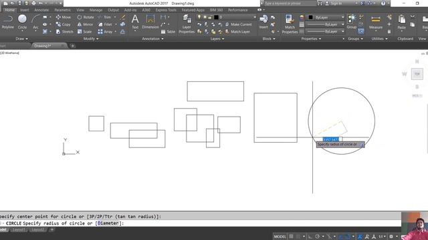The image size is (428, 240).
Task: Click Match Properties tool
Action: (290, 24)
